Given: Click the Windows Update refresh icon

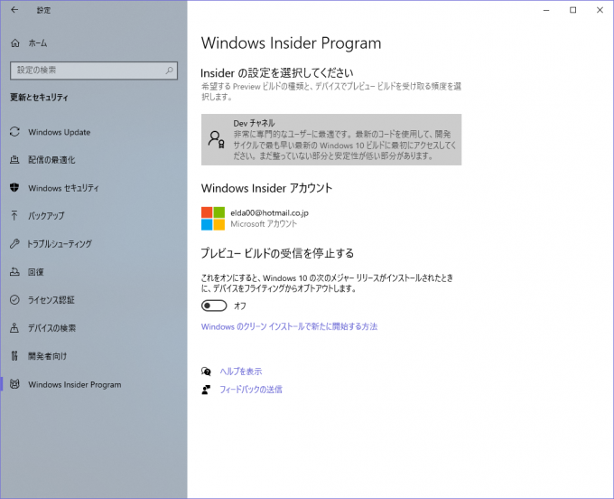Looking at the screenshot, I should coord(14,132).
